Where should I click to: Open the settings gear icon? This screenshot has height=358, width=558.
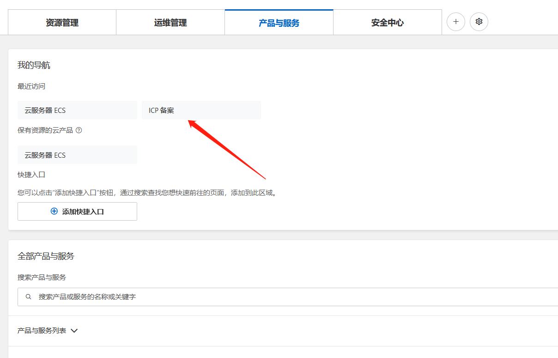479,22
